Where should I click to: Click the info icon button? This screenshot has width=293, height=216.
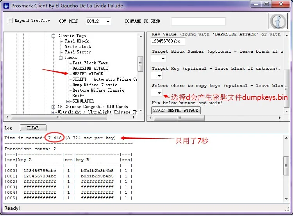[277, 21]
